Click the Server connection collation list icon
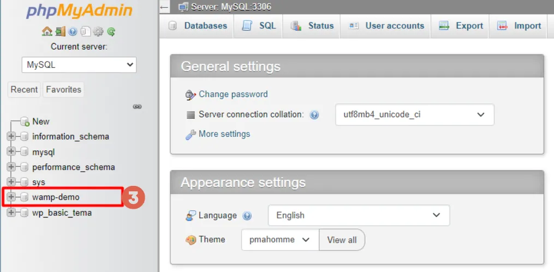The image size is (554, 272). pos(191,114)
